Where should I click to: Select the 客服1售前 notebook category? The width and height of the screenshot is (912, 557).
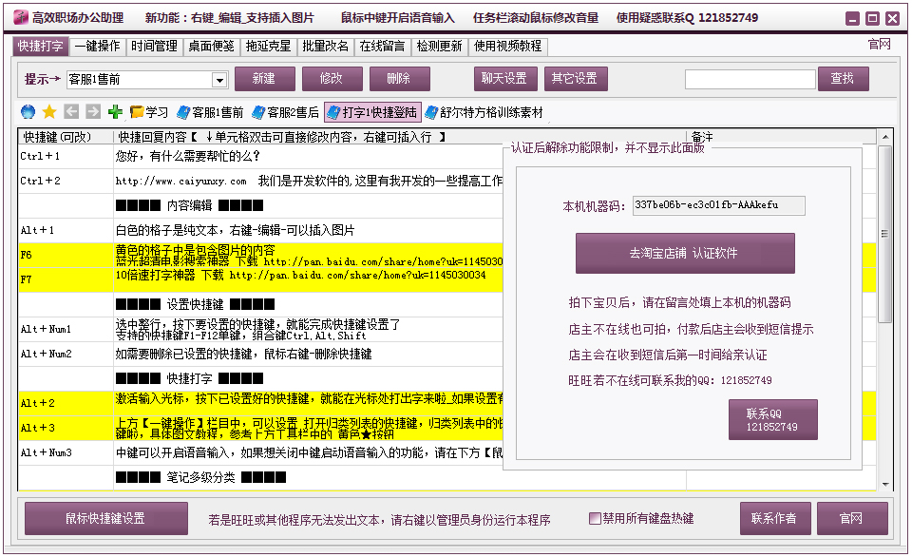point(210,112)
